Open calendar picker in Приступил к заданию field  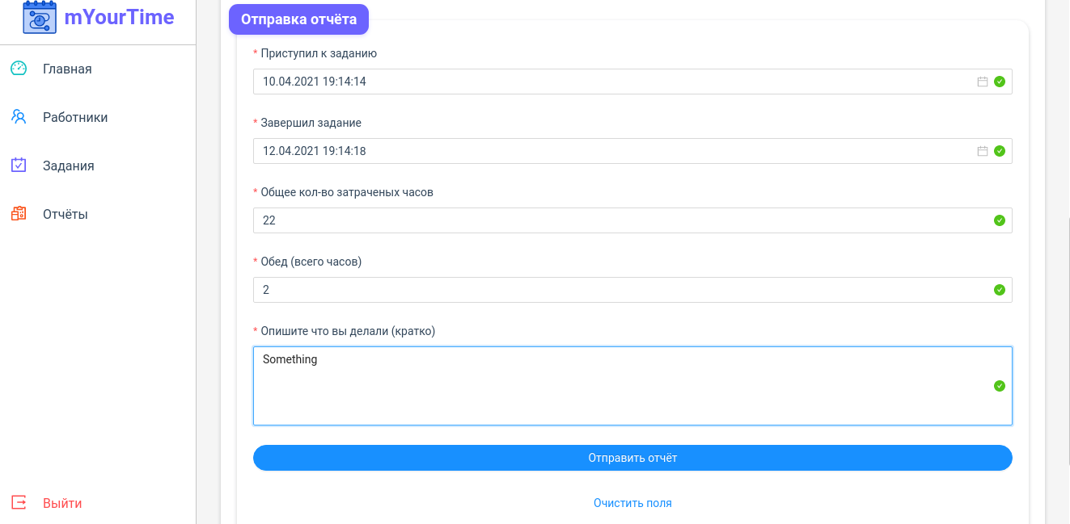983,82
